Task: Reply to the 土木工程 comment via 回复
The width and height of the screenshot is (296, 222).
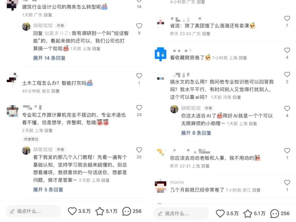Action: pyautogui.click(x=55, y=91)
